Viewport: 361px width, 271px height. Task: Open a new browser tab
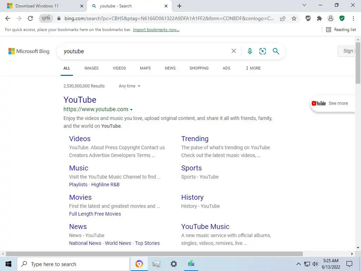179,6
